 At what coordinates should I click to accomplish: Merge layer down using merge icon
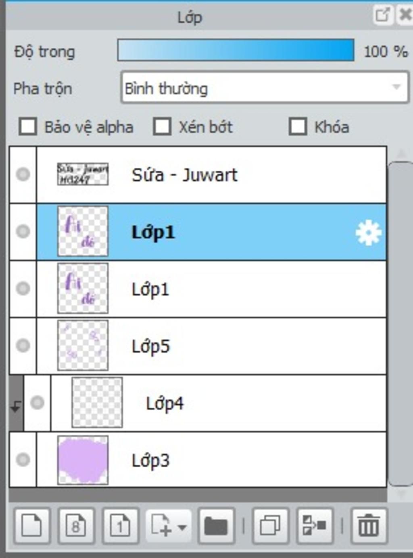click(x=315, y=526)
